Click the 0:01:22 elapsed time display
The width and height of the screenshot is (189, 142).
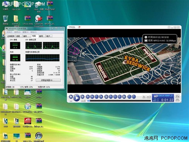167,100
